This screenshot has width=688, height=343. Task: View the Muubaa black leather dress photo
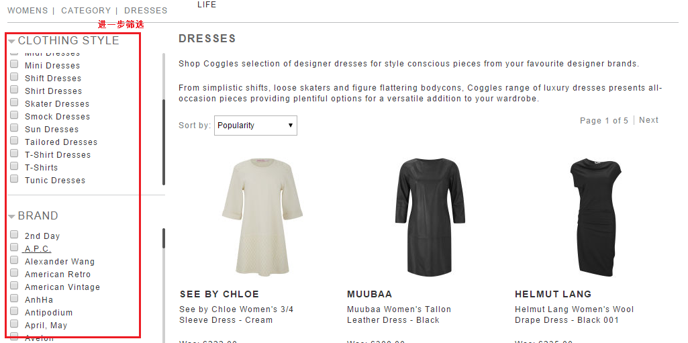[x=430, y=217]
